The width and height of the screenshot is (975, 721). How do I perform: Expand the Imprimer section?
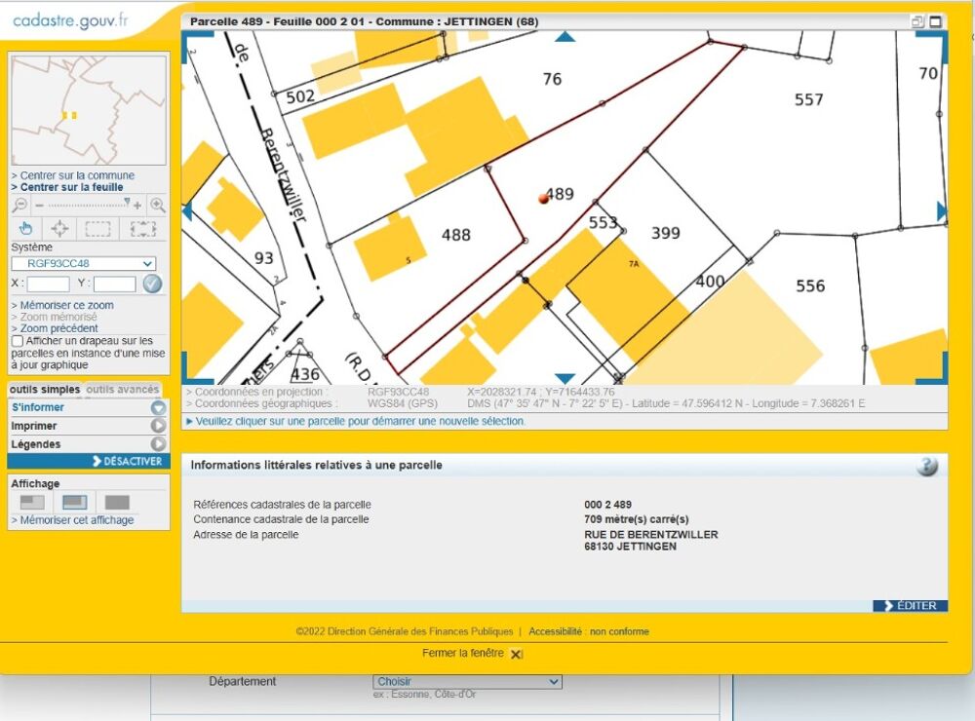tap(158, 426)
